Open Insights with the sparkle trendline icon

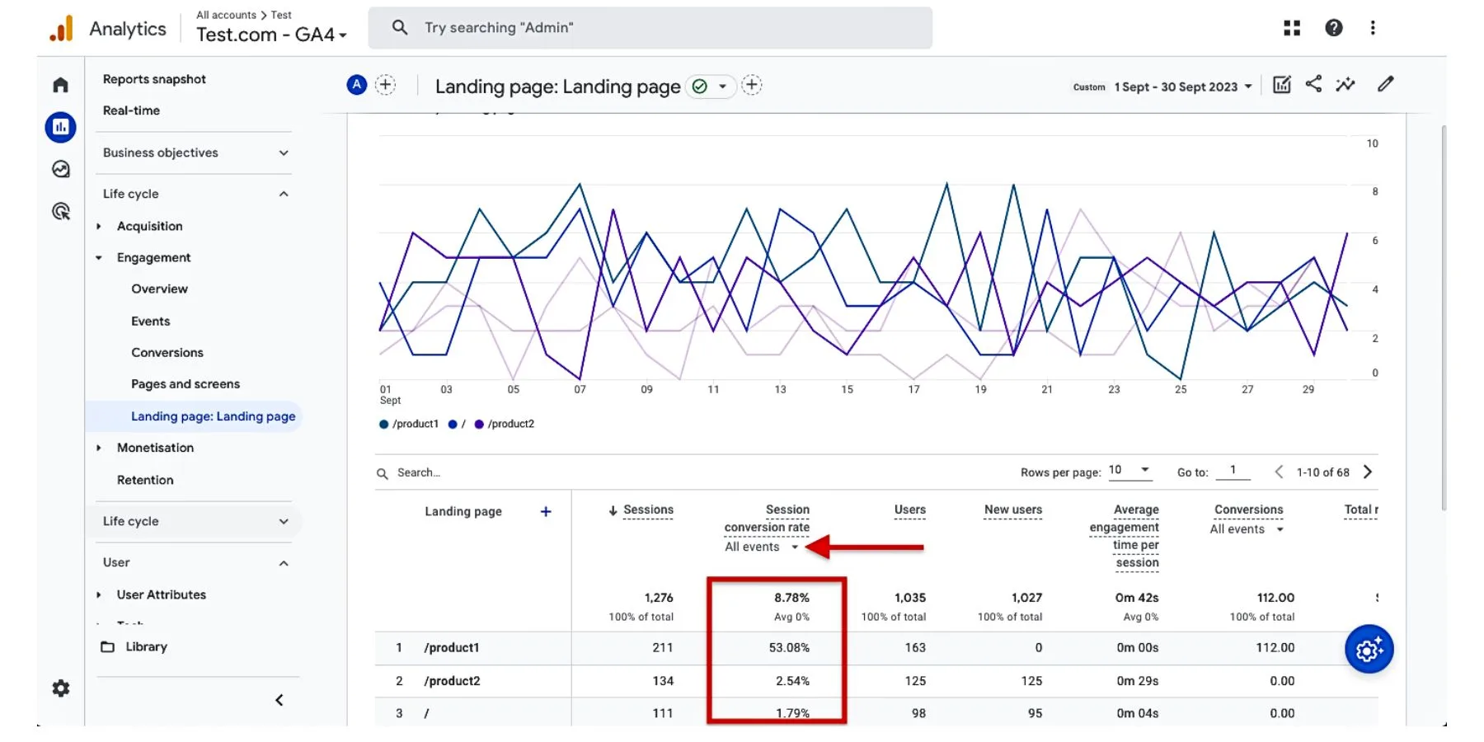pos(1345,84)
